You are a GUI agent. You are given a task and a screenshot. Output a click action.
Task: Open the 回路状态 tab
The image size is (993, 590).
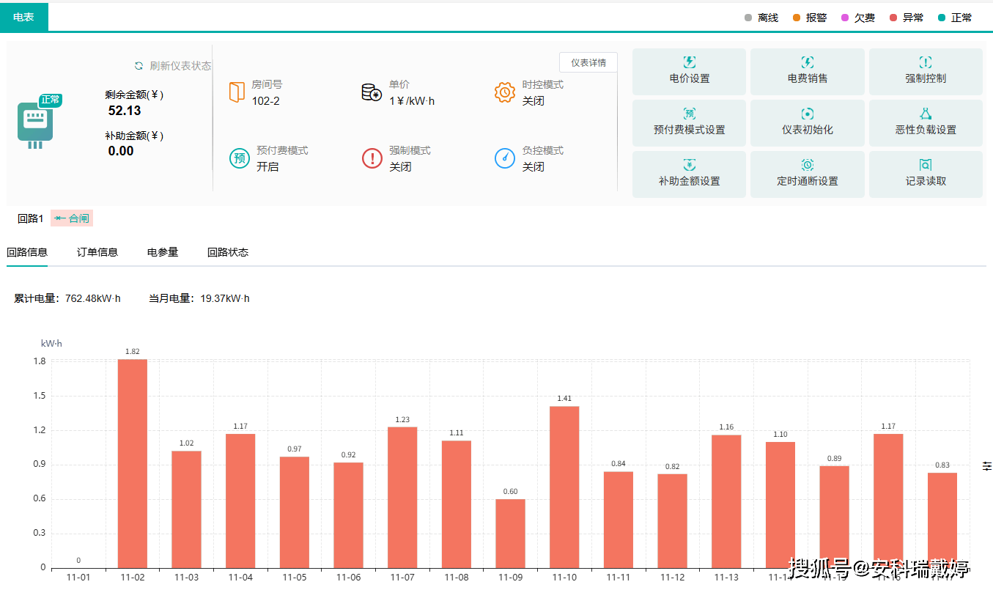coord(228,252)
